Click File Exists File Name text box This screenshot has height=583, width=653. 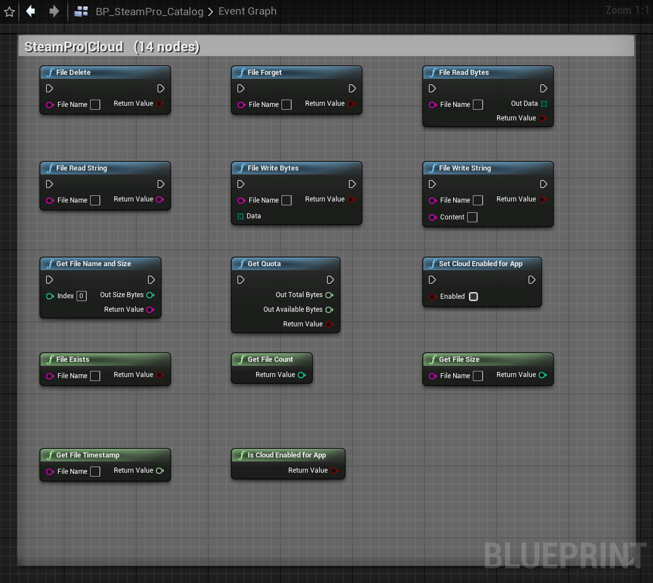coord(95,376)
